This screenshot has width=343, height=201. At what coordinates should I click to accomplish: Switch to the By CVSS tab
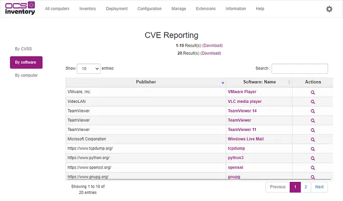tap(23, 49)
